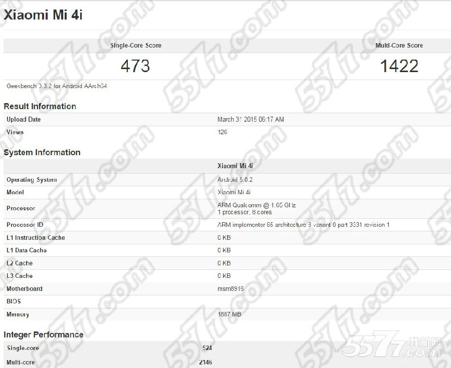Click the "Motherboard" row label
This screenshot has width=451, height=368.
point(25,289)
